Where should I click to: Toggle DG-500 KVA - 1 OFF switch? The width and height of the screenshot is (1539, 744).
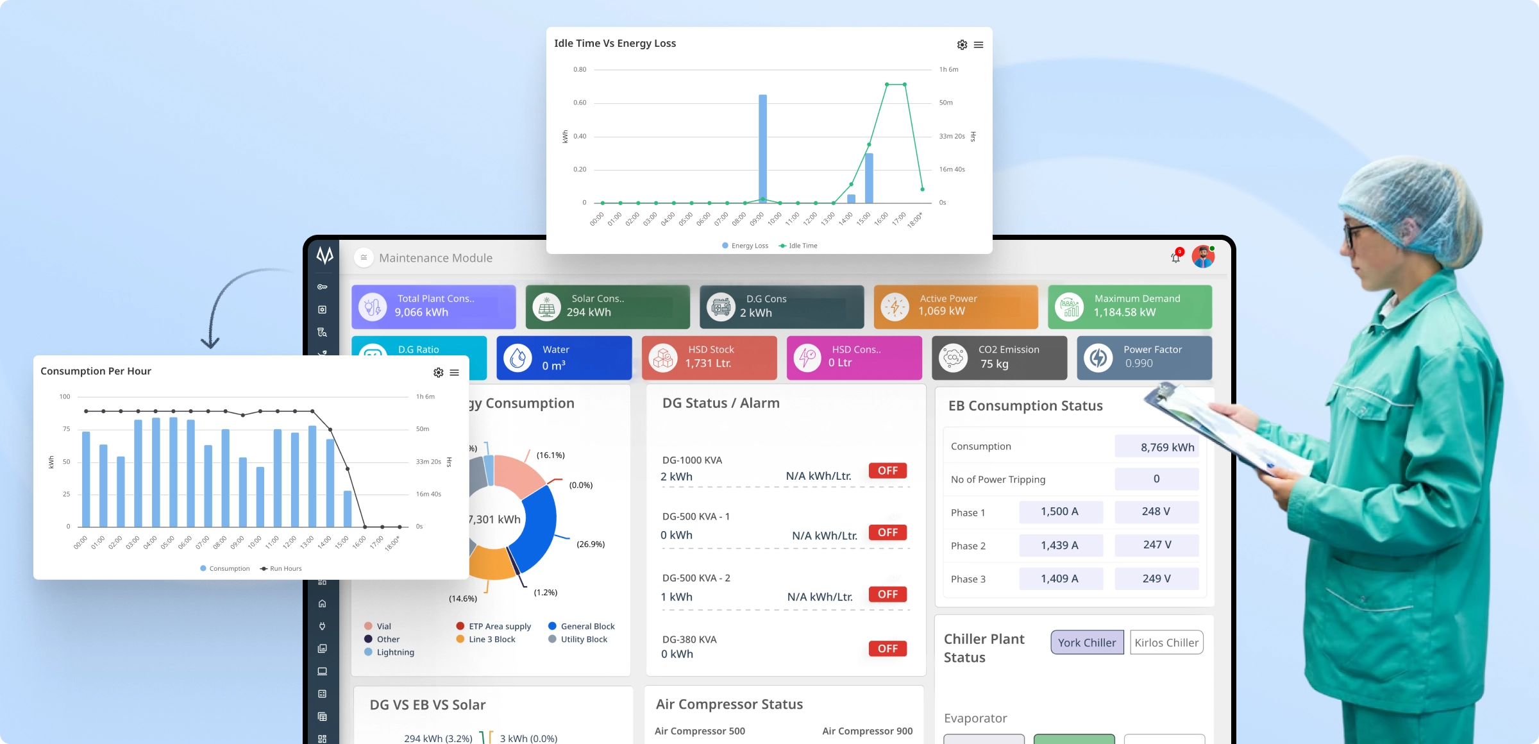point(887,532)
